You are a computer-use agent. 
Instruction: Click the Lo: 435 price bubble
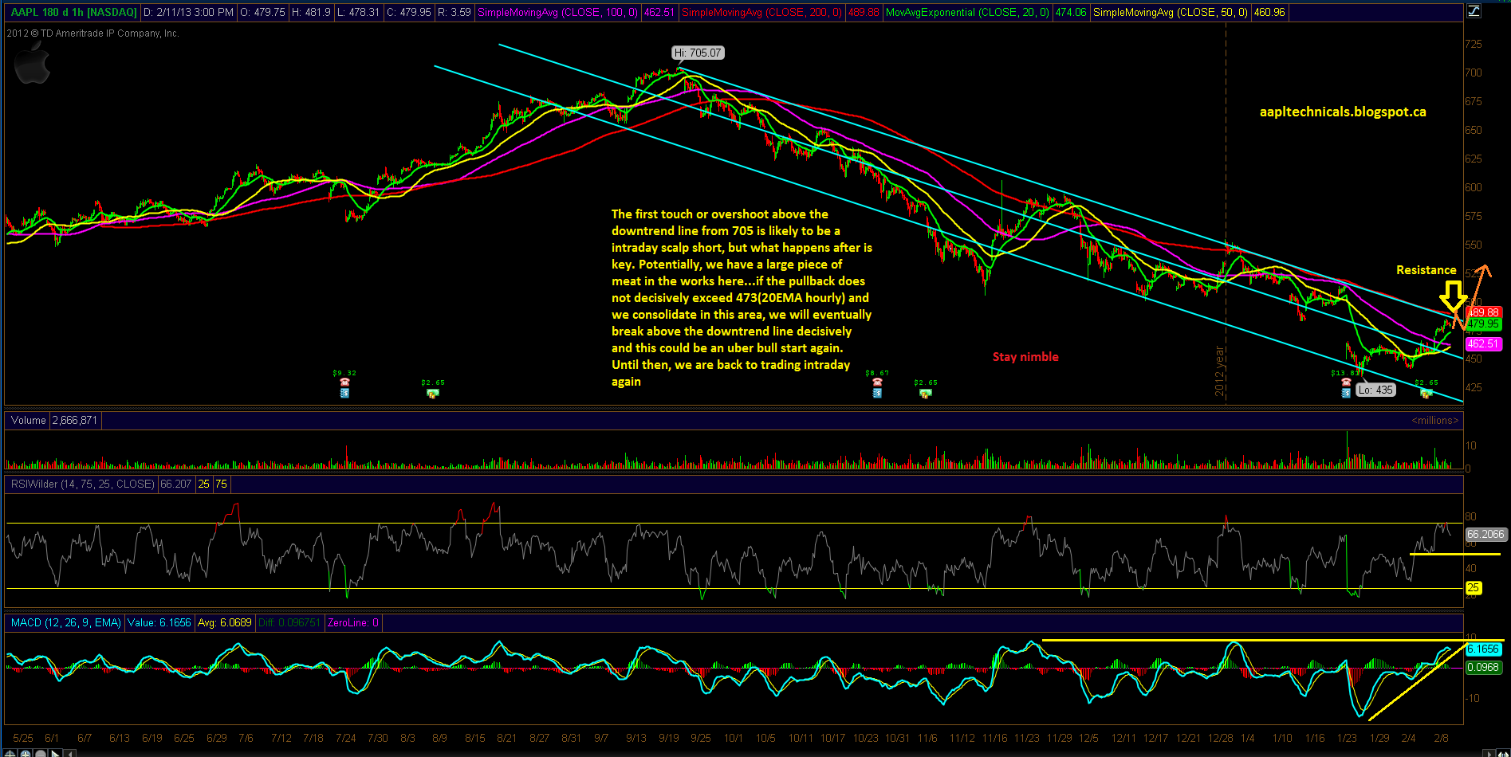point(1375,390)
